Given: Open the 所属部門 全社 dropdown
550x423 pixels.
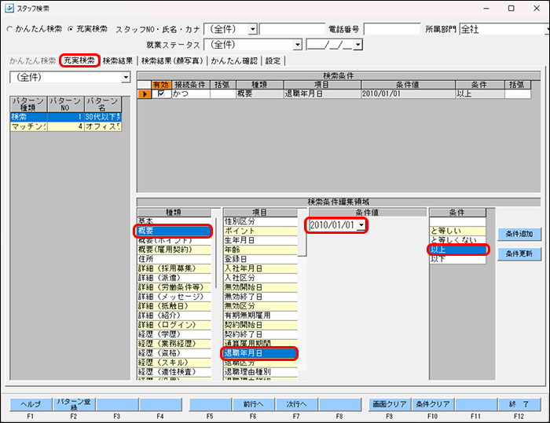Looking at the screenshot, I should [547, 29].
